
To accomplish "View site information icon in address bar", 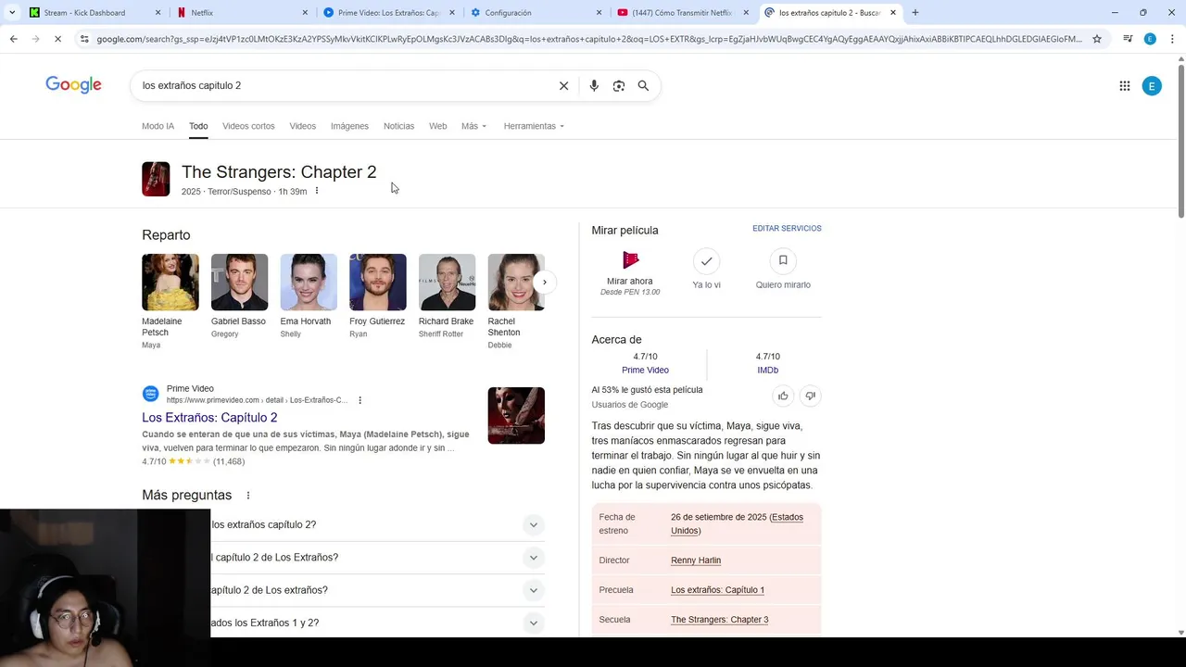I will tap(84, 39).
